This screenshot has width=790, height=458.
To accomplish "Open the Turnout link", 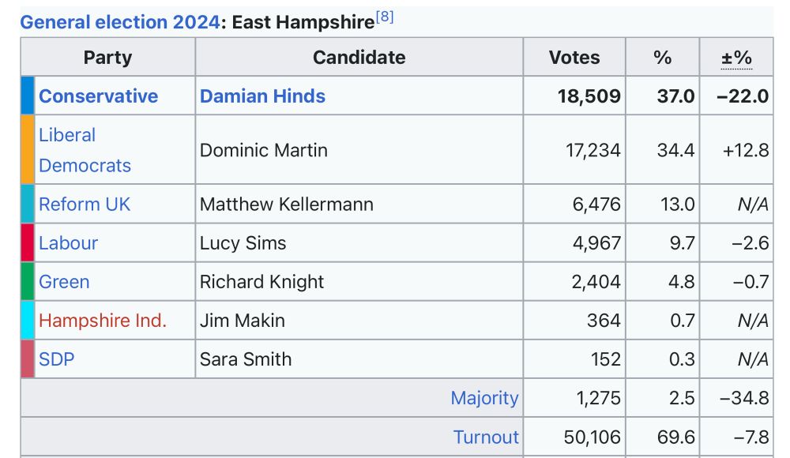I will [x=486, y=437].
